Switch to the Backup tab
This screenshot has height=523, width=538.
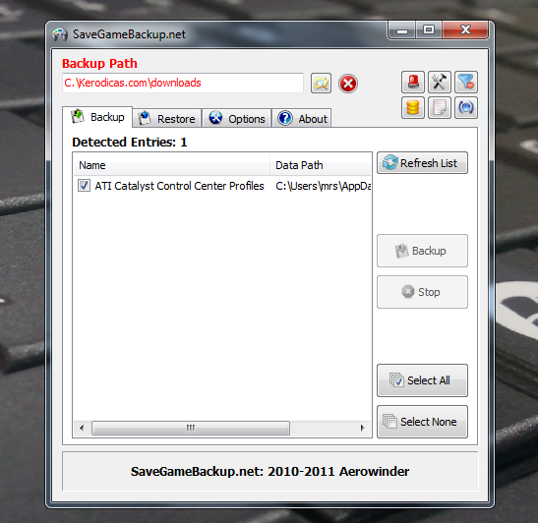(97, 117)
